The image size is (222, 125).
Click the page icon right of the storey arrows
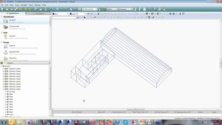point(144,9)
